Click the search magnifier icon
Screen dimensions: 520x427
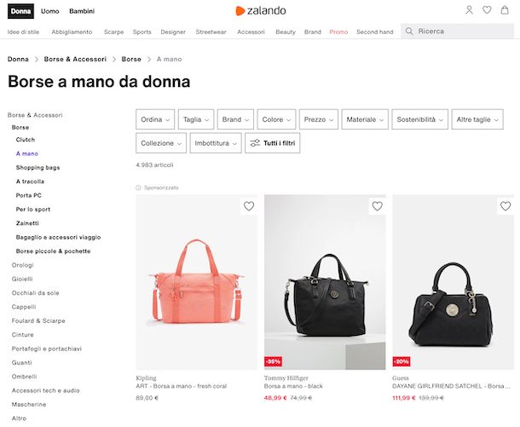(x=409, y=32)
